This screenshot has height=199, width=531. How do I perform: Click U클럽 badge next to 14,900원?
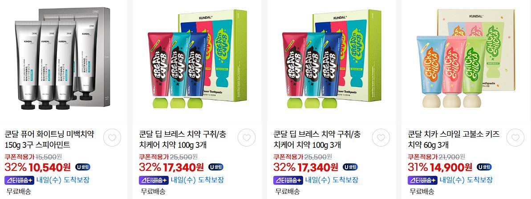pyautogui.click(x=484, y=167)
